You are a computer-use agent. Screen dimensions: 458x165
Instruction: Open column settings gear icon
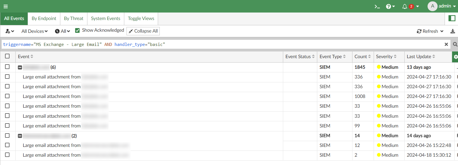pos(455,57)
